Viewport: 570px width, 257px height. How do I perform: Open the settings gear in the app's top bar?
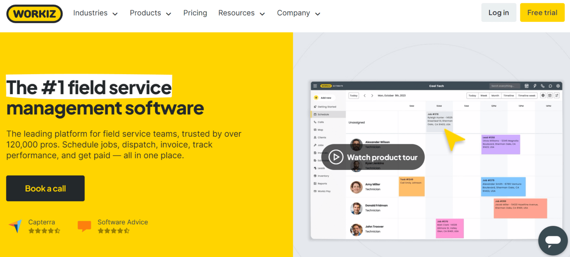558,86
